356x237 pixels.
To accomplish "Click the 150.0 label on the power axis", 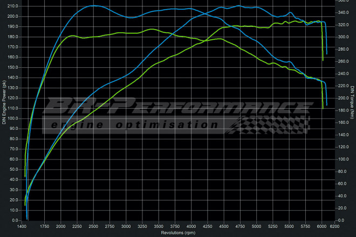I will click(x=13, y=67).
